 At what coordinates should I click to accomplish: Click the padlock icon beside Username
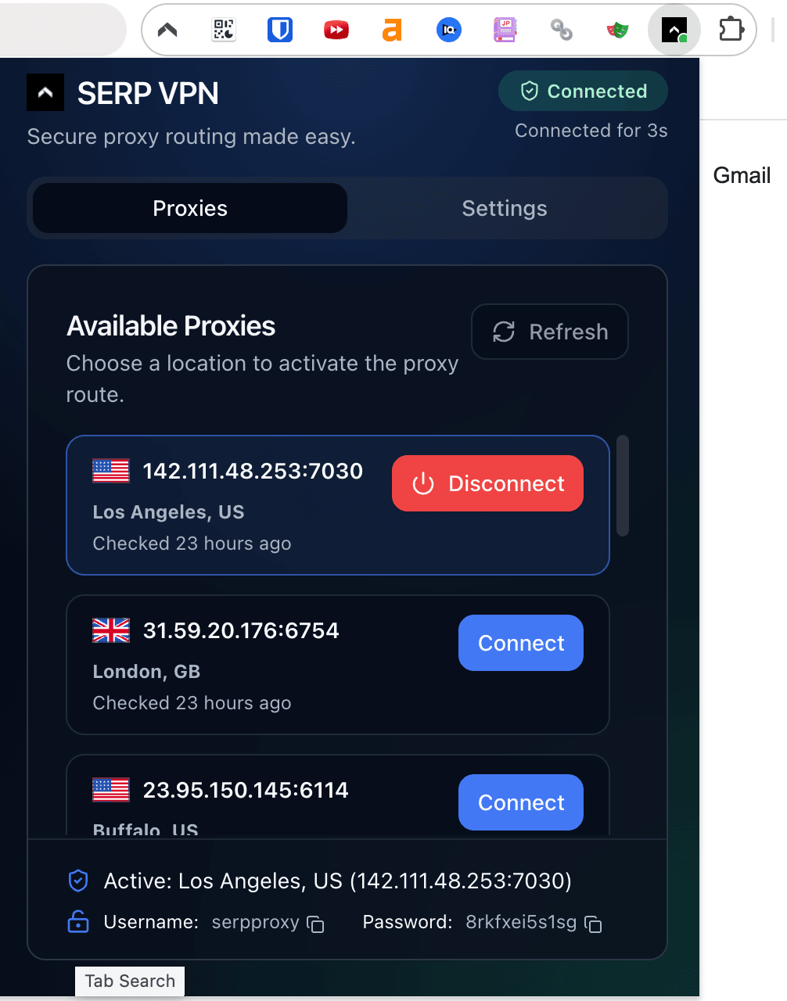[x=78, y=922]
